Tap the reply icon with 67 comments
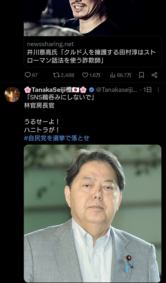Viewport: 166px width, 283px height. pos(28,75)
